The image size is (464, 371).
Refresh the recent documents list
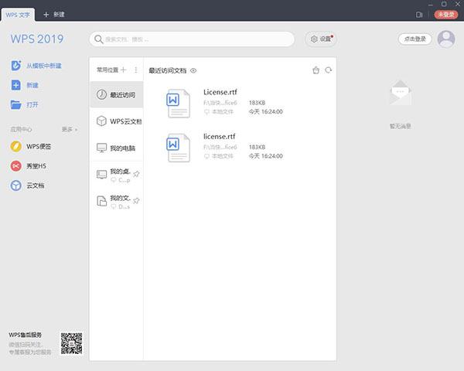329,70
